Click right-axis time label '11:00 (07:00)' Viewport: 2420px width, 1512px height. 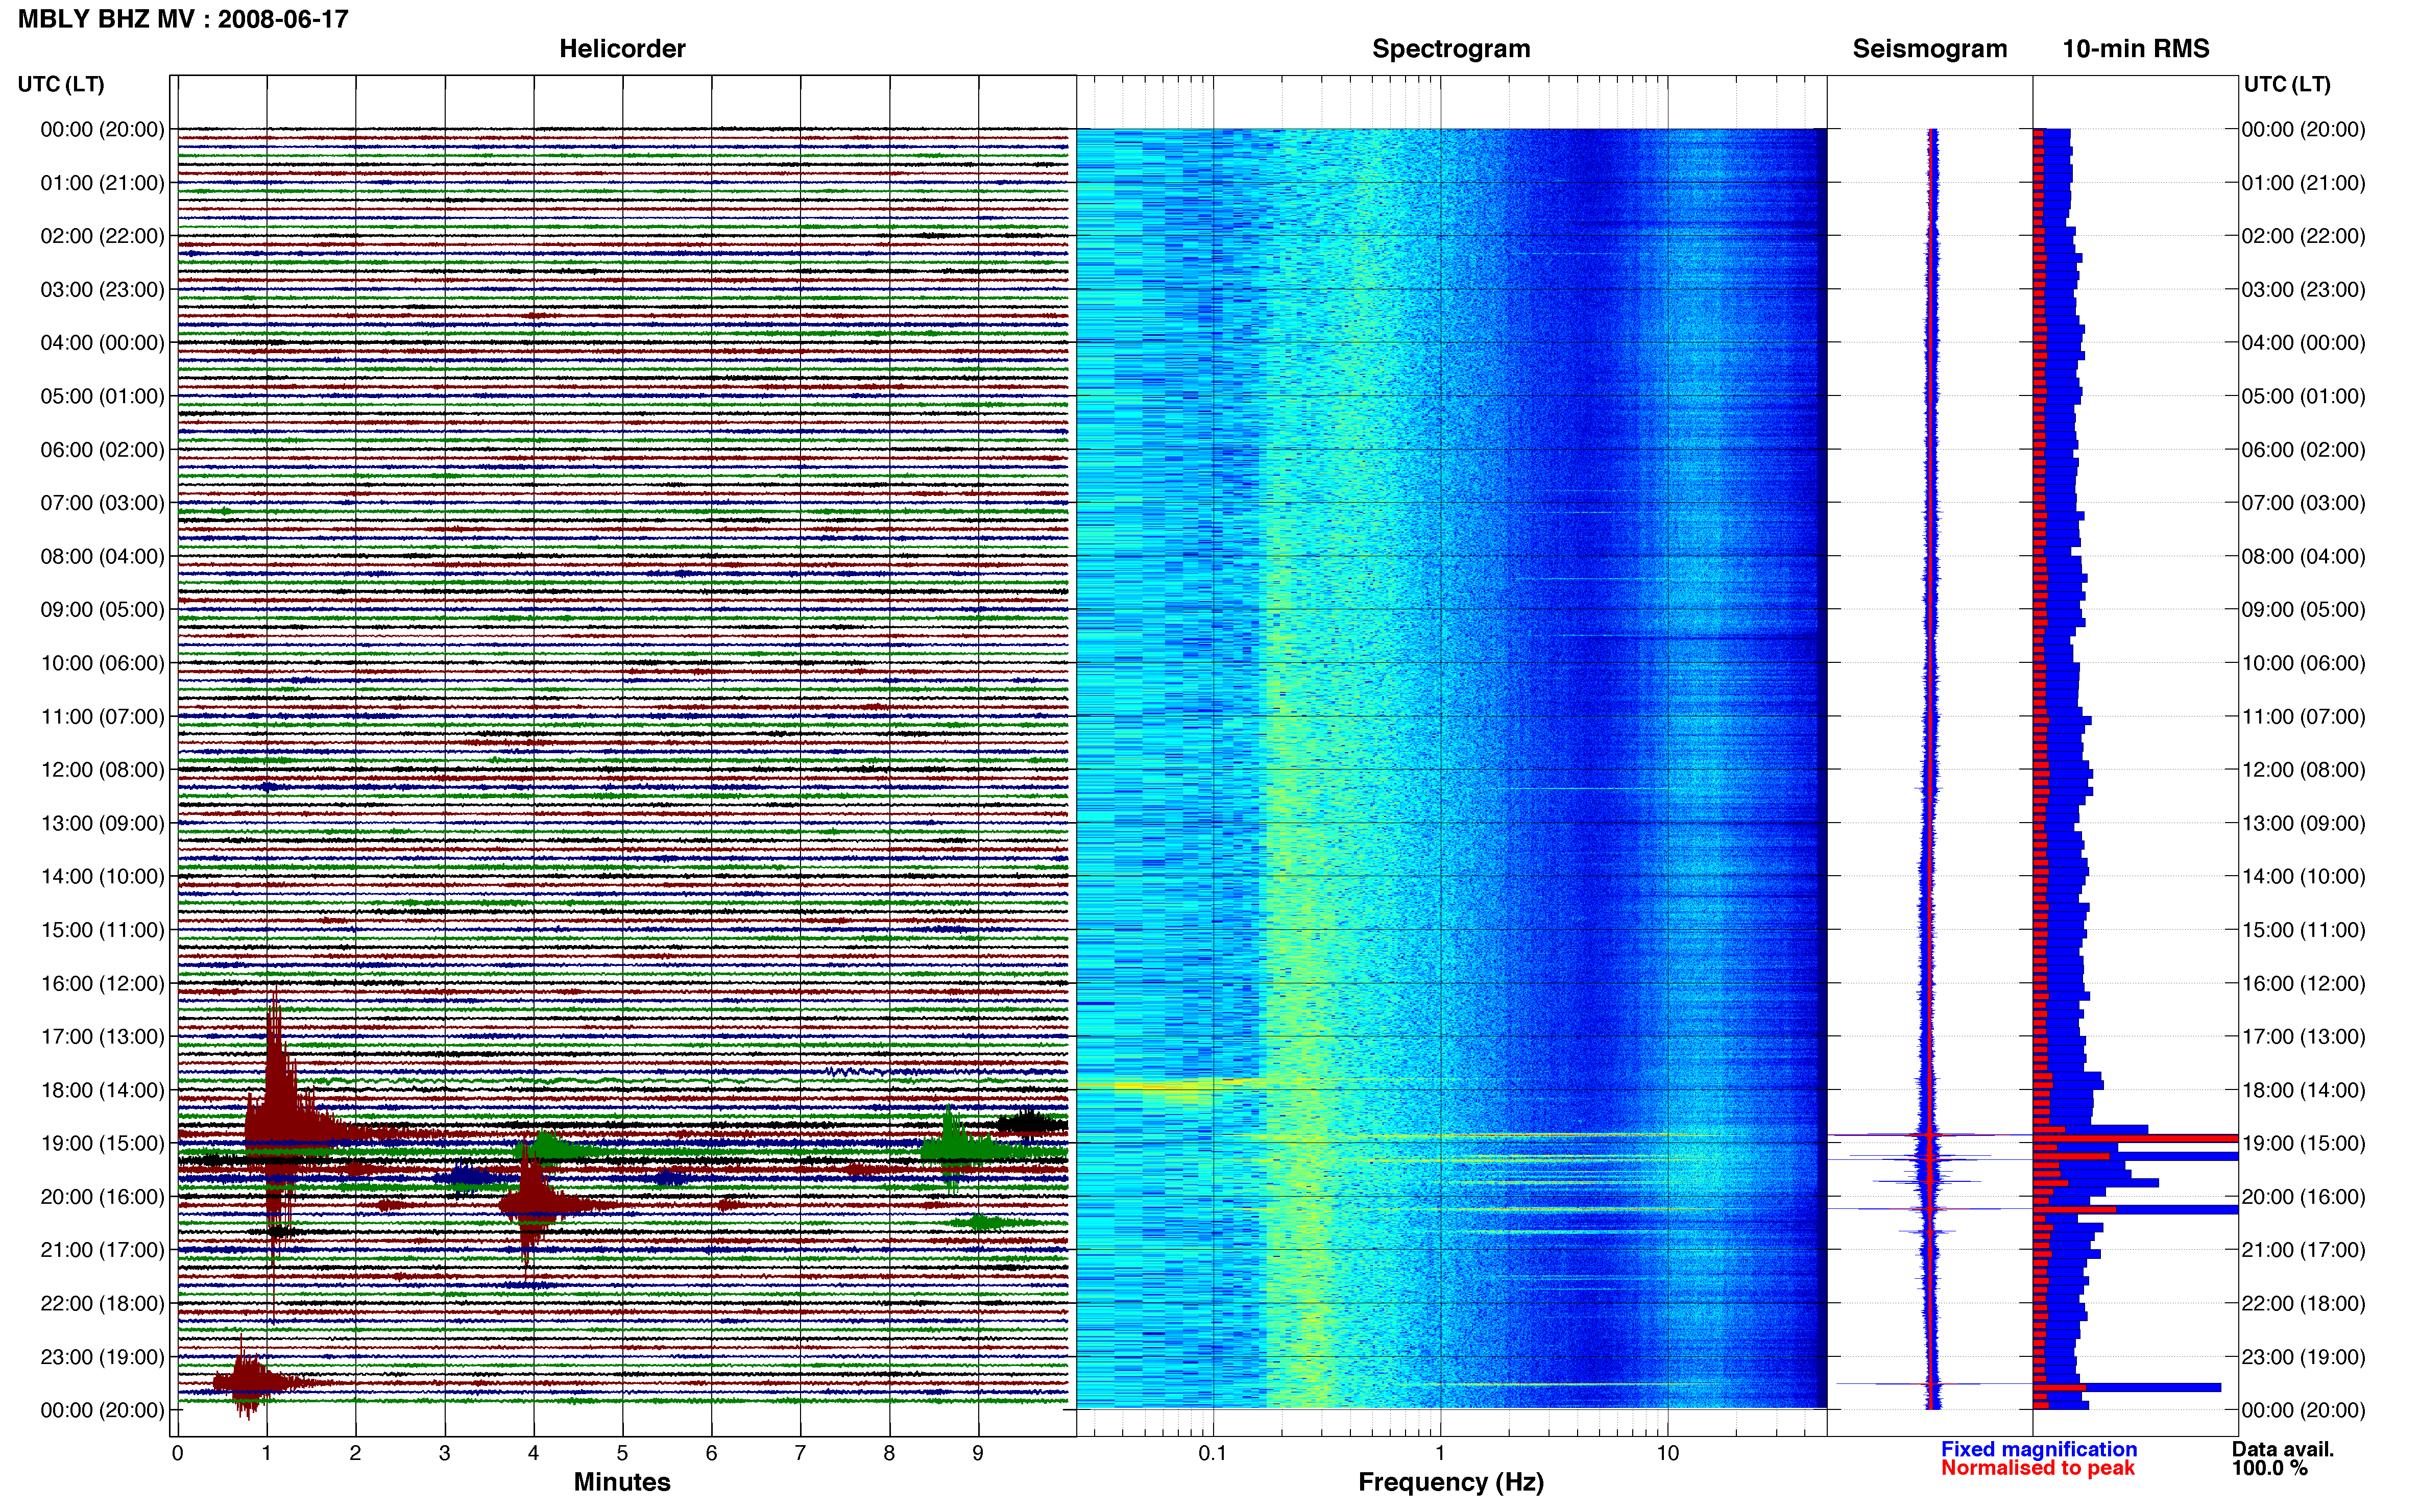click(x=2303, y=717)
